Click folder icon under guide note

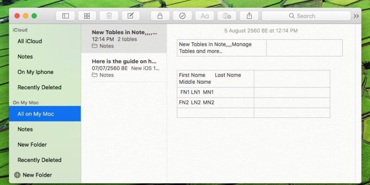[95, 75]
